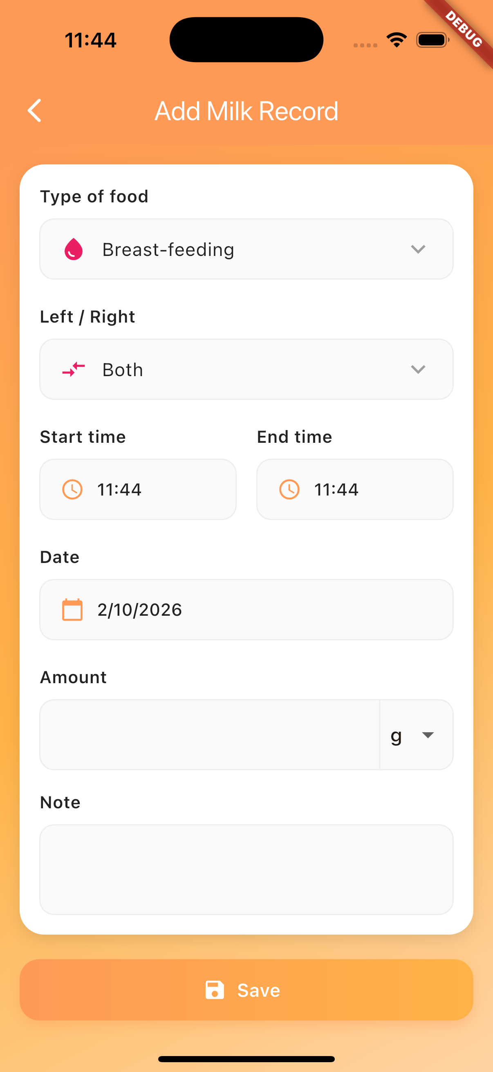Expand the Type of food chevron

[x=418, y=249]
